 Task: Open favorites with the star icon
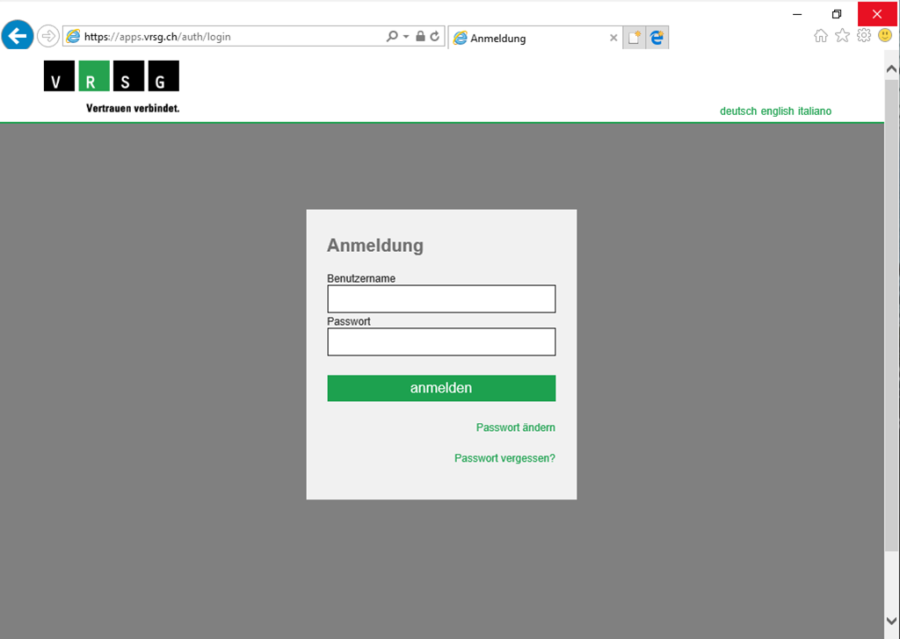click(842, 35)
